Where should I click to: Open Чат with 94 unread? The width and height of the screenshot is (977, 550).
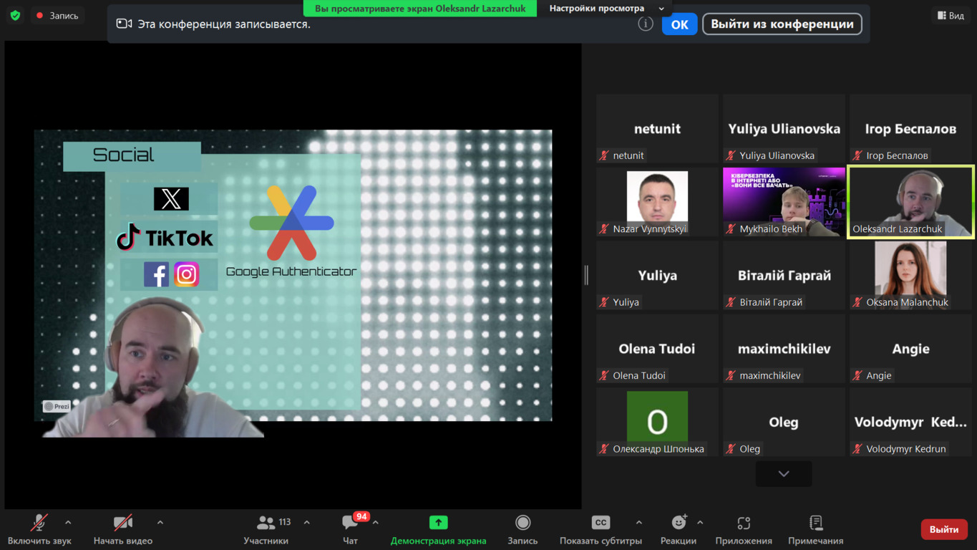click(x=350, y=530)
